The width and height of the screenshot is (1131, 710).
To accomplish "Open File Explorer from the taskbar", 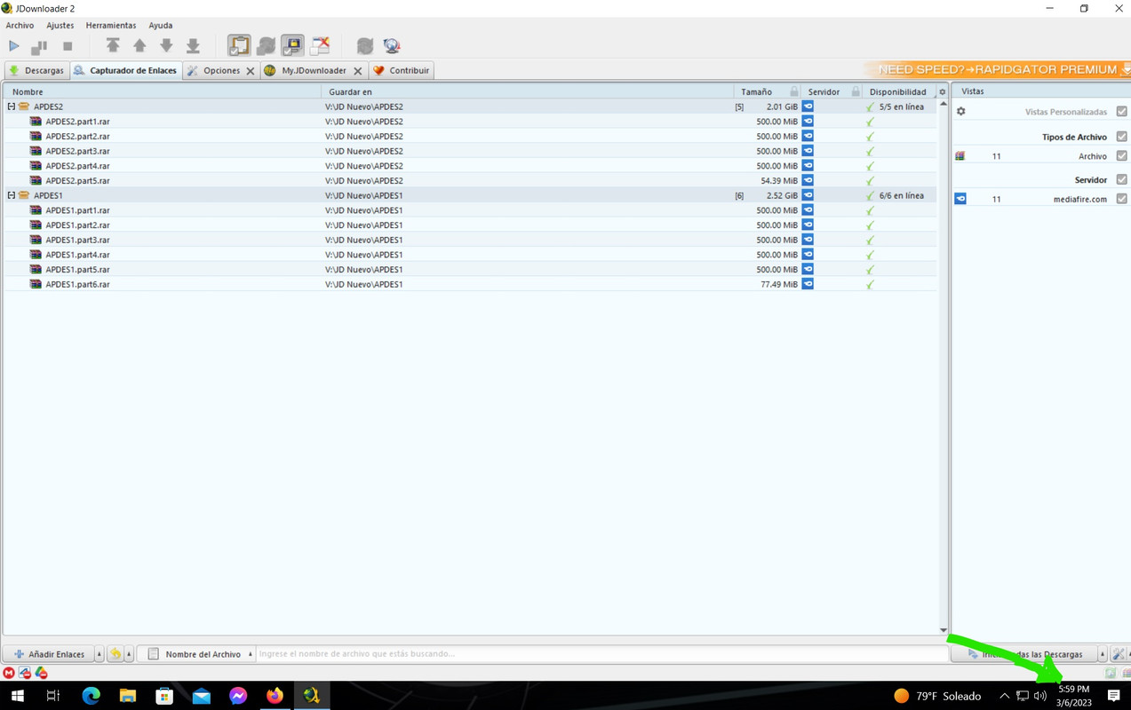I will click(127, 696).
